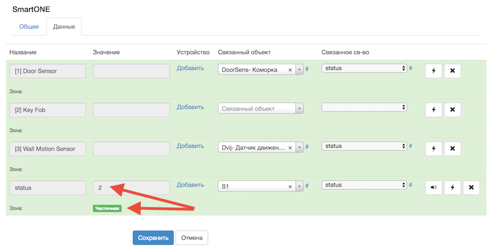Delete the Key Fob row

coord(453,109)
